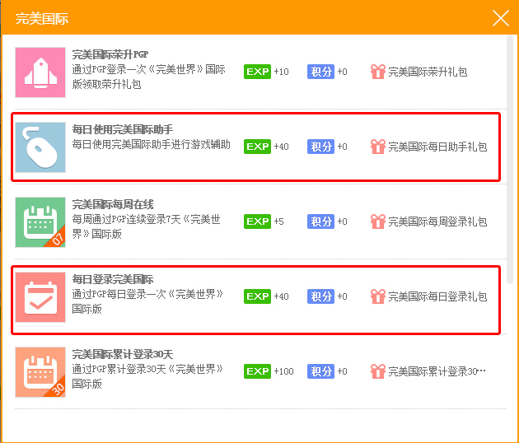519x443 pixels.
Task: Select the 完美国际累计登录30天 task title
Action: pos(123,354)
